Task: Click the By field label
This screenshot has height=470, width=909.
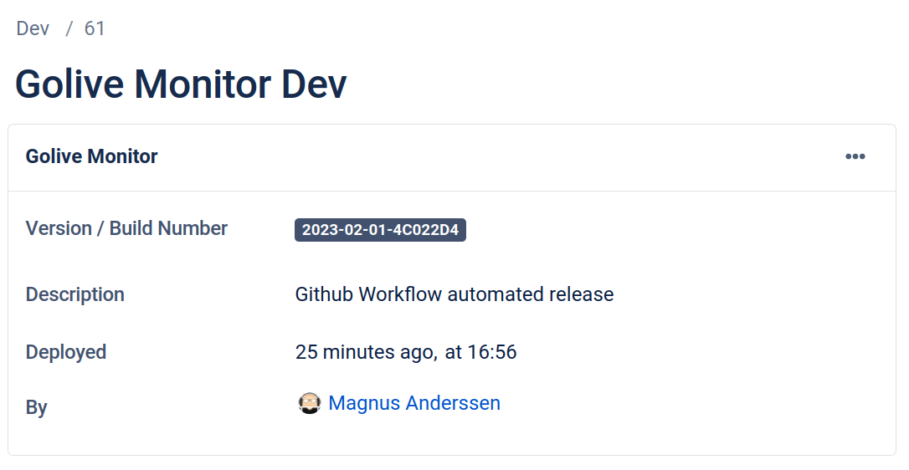Action: pyautogui.click(x=37, y=407)
